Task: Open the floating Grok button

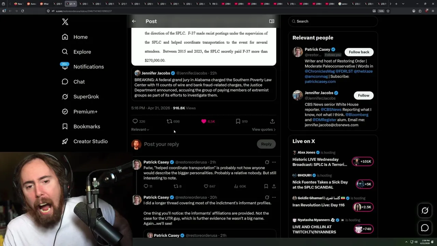Action: tap(425, 211)
